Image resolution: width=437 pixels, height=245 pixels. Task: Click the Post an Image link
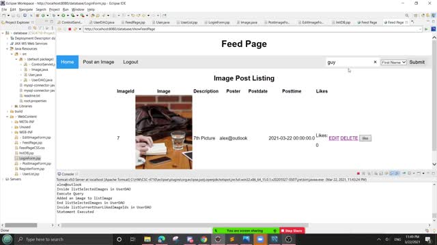point(98,62)
